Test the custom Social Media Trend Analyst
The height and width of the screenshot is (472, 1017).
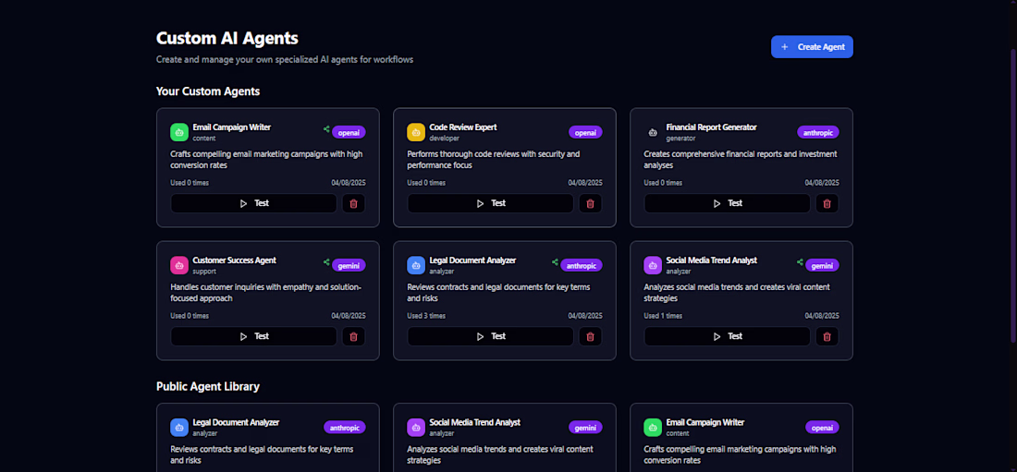click(727, 336)
